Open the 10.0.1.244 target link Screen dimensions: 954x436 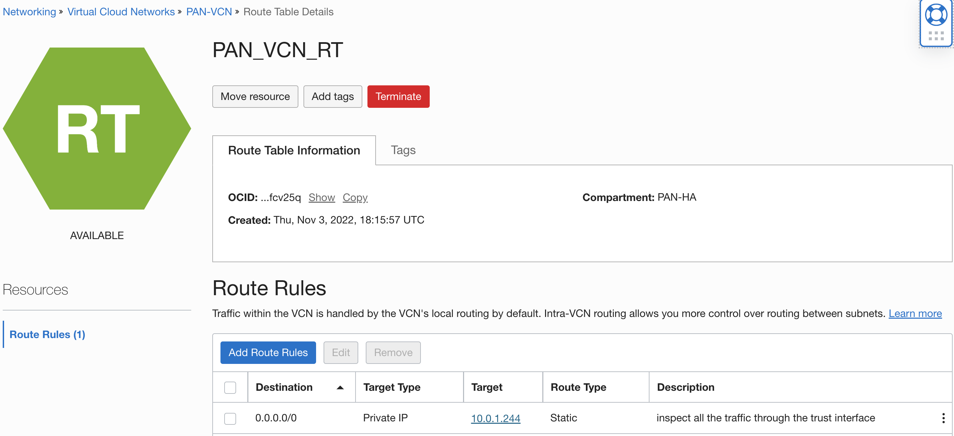(x=495, y=418)
